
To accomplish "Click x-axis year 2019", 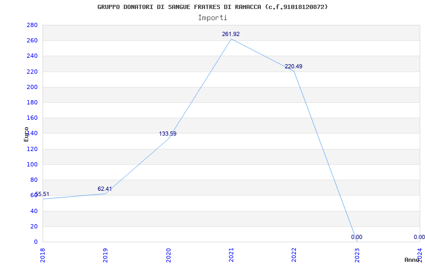I will [x=105, y=255].
